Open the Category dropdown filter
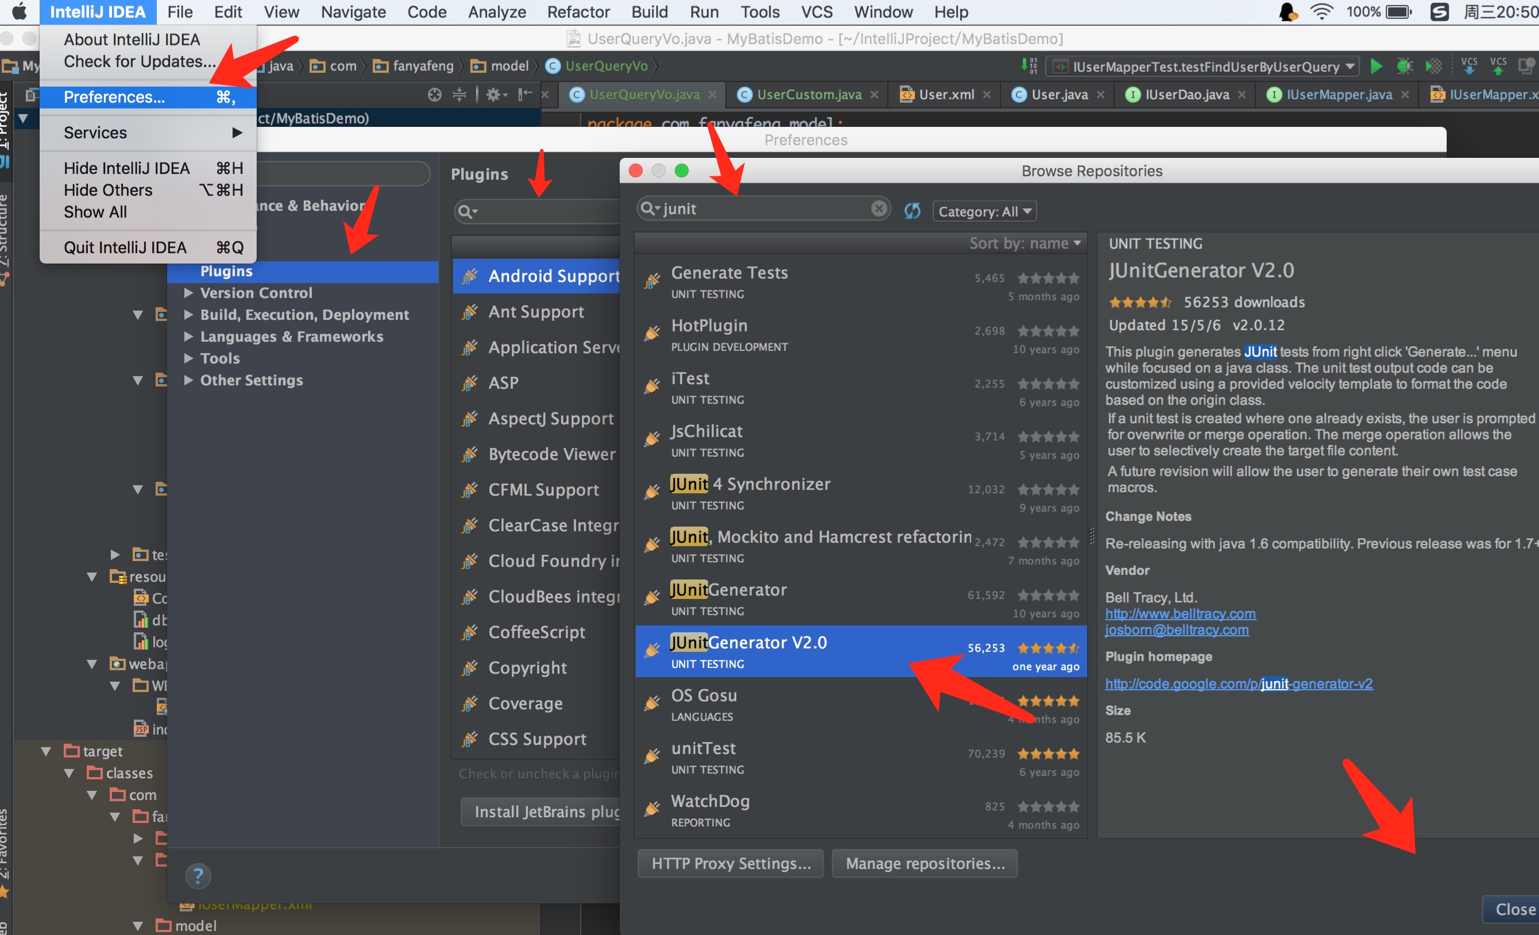Image resolution: width=1539 pixels, height=935 pixels. [x=983, y=211]
